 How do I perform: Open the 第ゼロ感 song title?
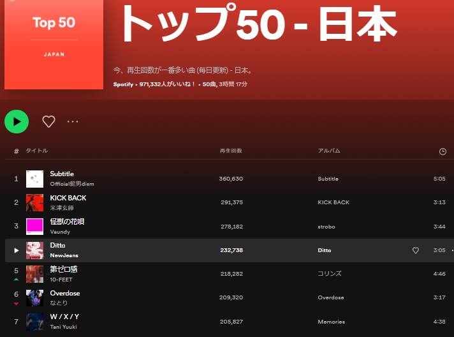(x=64, y=269)
